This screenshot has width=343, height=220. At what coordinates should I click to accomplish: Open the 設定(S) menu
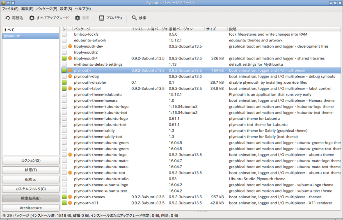[x=66, y=9]
